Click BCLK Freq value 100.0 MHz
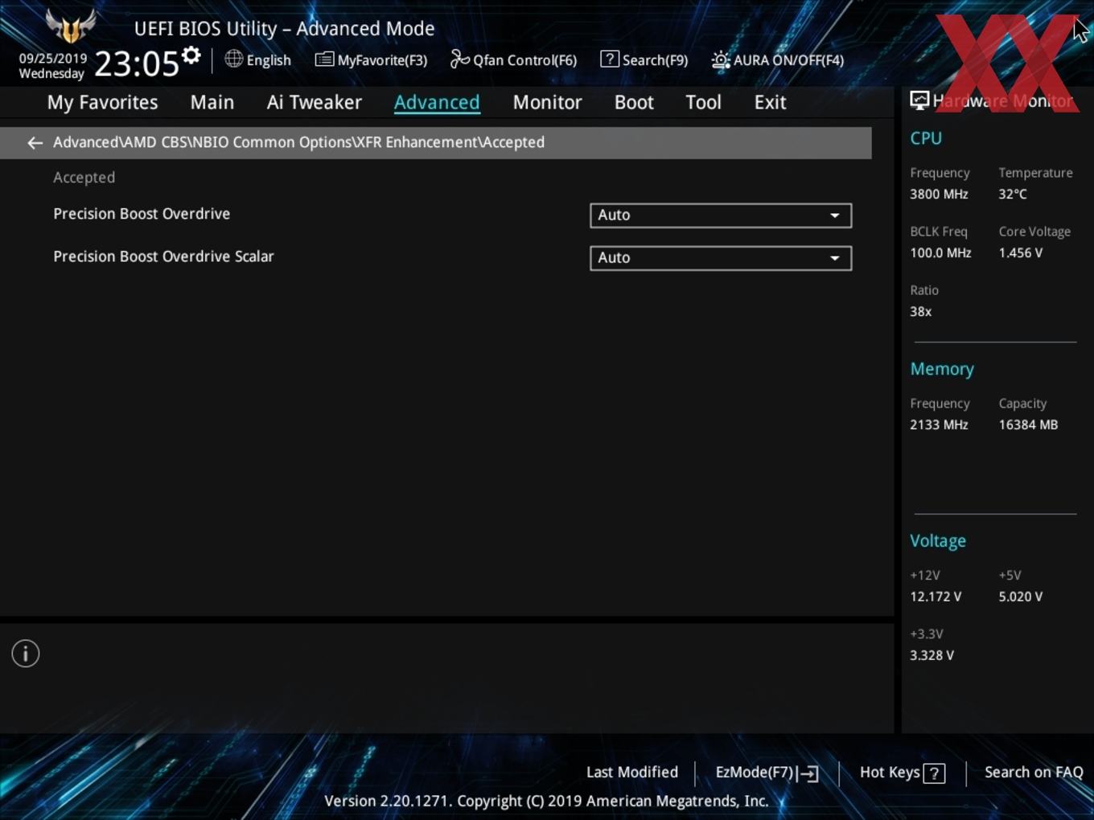Viewport: 1094px width, 820px height. [x=940, y=252]
